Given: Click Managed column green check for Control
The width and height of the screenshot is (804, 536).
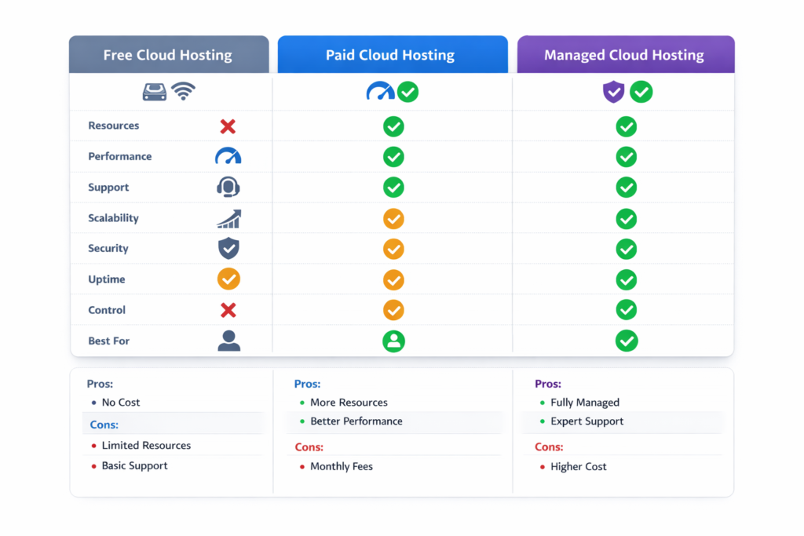Looking at the screenshot, I should point(626,310).
